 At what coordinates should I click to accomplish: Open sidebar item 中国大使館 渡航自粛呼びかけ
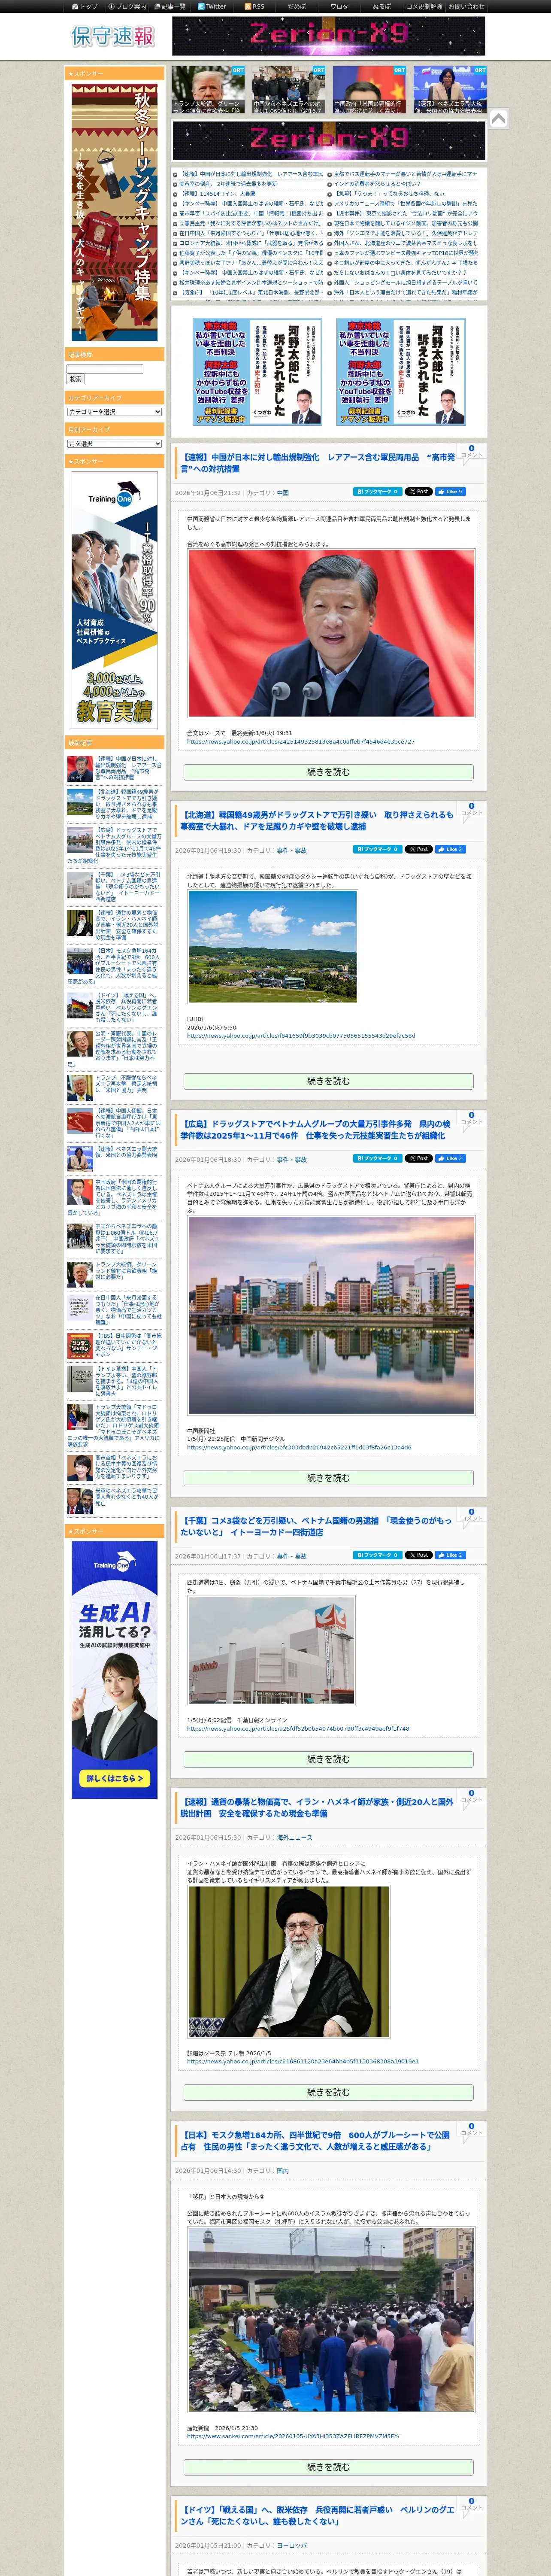(x=114, y=1123)
